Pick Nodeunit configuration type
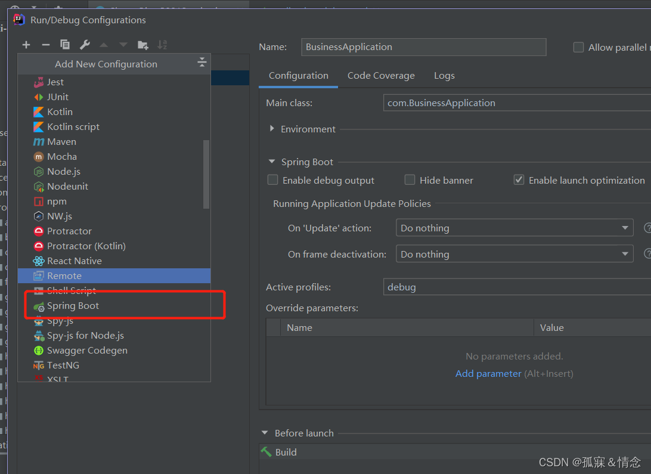 click(x=114, y=187)
